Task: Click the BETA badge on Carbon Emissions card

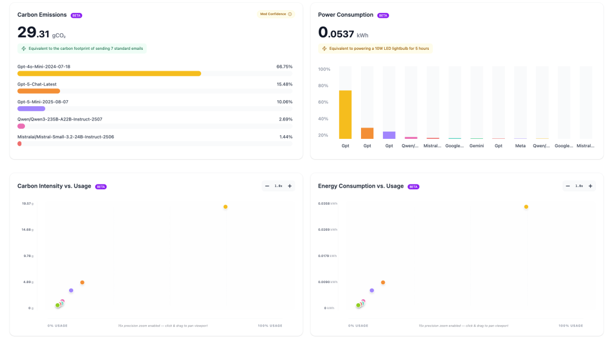Action: pos(77,14)
